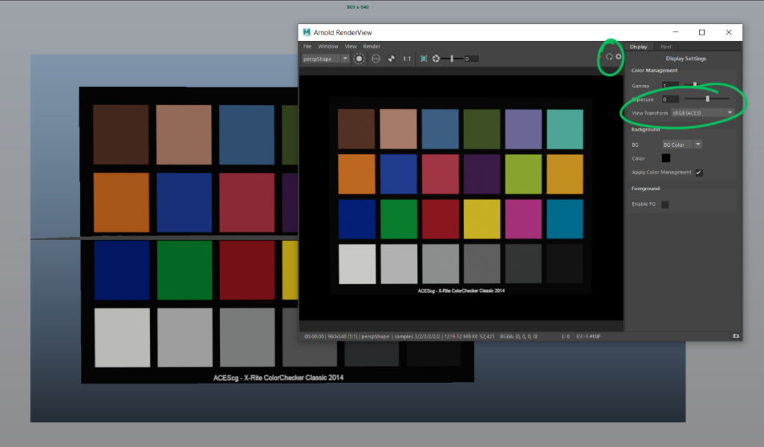Viewport: 764px width, 447px height.
Task: Click the refresh render icon
Action: pyautogui.click(x=609, y=57)
